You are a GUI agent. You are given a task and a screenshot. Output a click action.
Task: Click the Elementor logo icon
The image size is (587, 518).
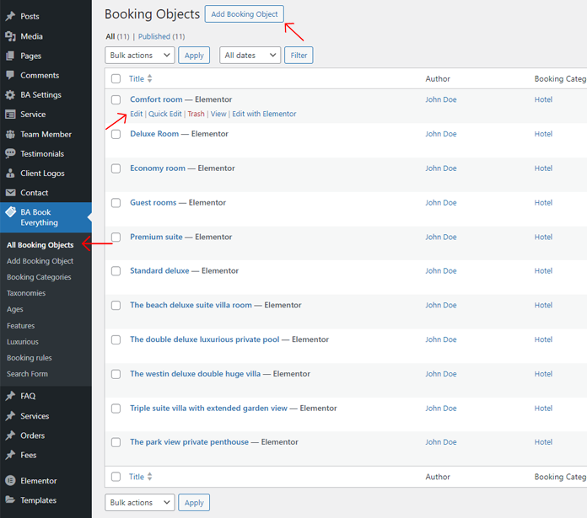[10, 481]
